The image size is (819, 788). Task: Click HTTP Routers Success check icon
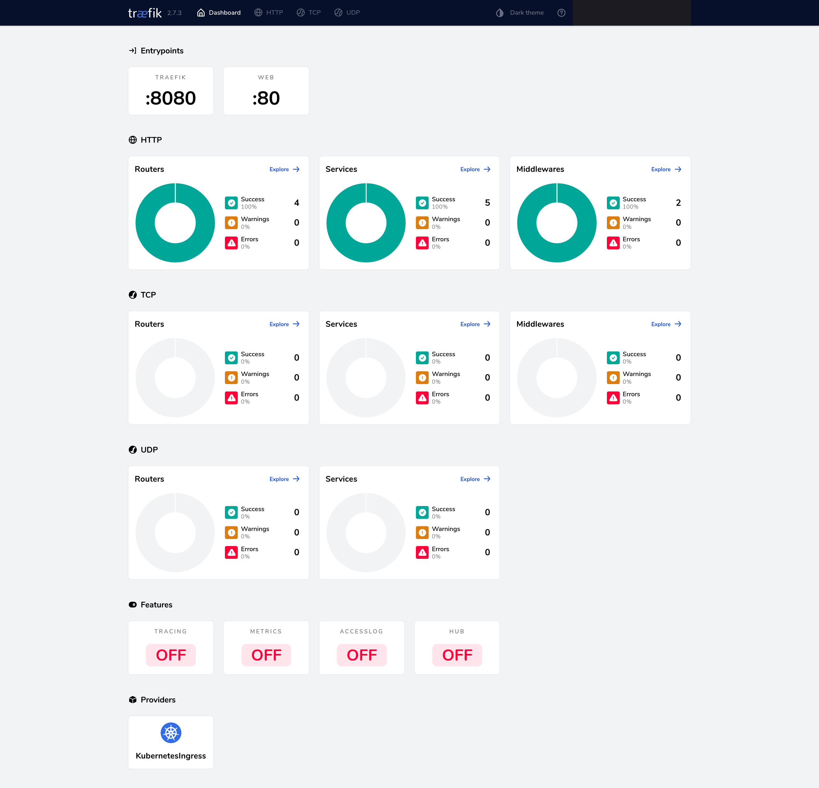(x=232, y=203)
